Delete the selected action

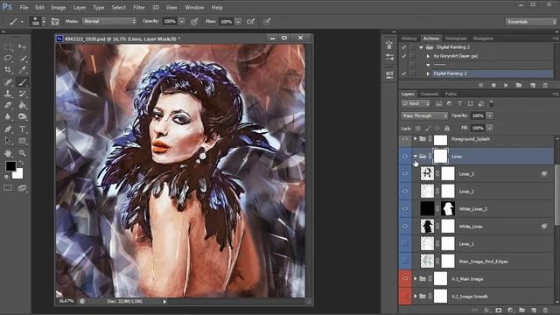coord(545,86)
